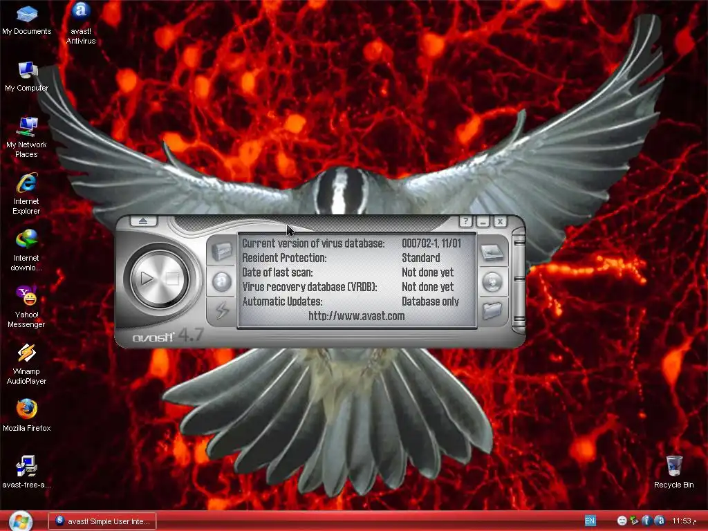Click avast! Simple User Interface taskbar button
This screenshot has height=531, width=708.
click(x=102, y=521)
